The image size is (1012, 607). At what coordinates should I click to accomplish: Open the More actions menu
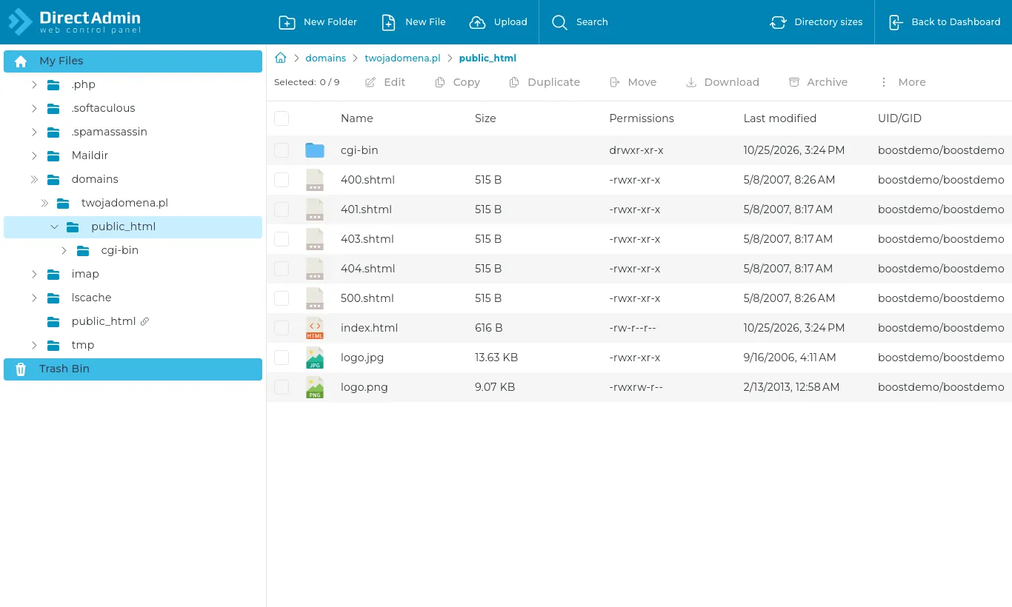(902, 82)
